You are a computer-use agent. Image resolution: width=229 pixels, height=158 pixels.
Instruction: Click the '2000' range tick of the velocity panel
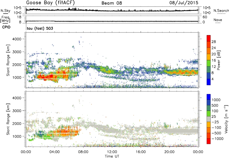[17, 123]
